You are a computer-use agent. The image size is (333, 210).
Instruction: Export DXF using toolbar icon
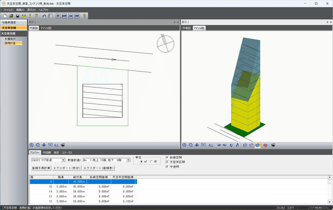point(64,16)
